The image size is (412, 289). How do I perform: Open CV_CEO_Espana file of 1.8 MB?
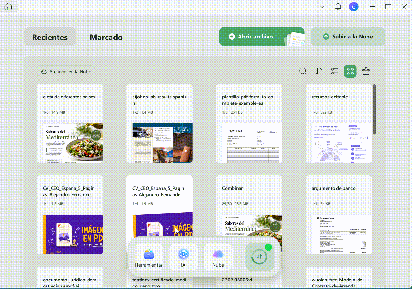coord(70,215)
